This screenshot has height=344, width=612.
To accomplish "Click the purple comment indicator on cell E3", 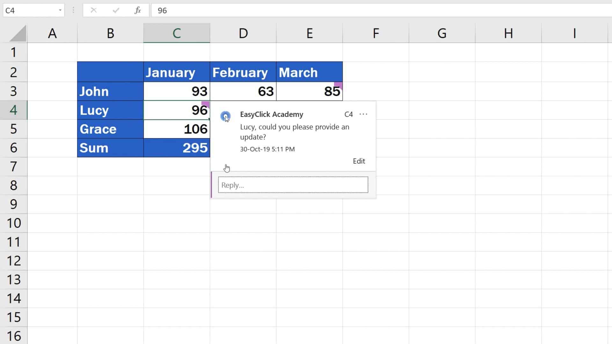I will [339, 84].
